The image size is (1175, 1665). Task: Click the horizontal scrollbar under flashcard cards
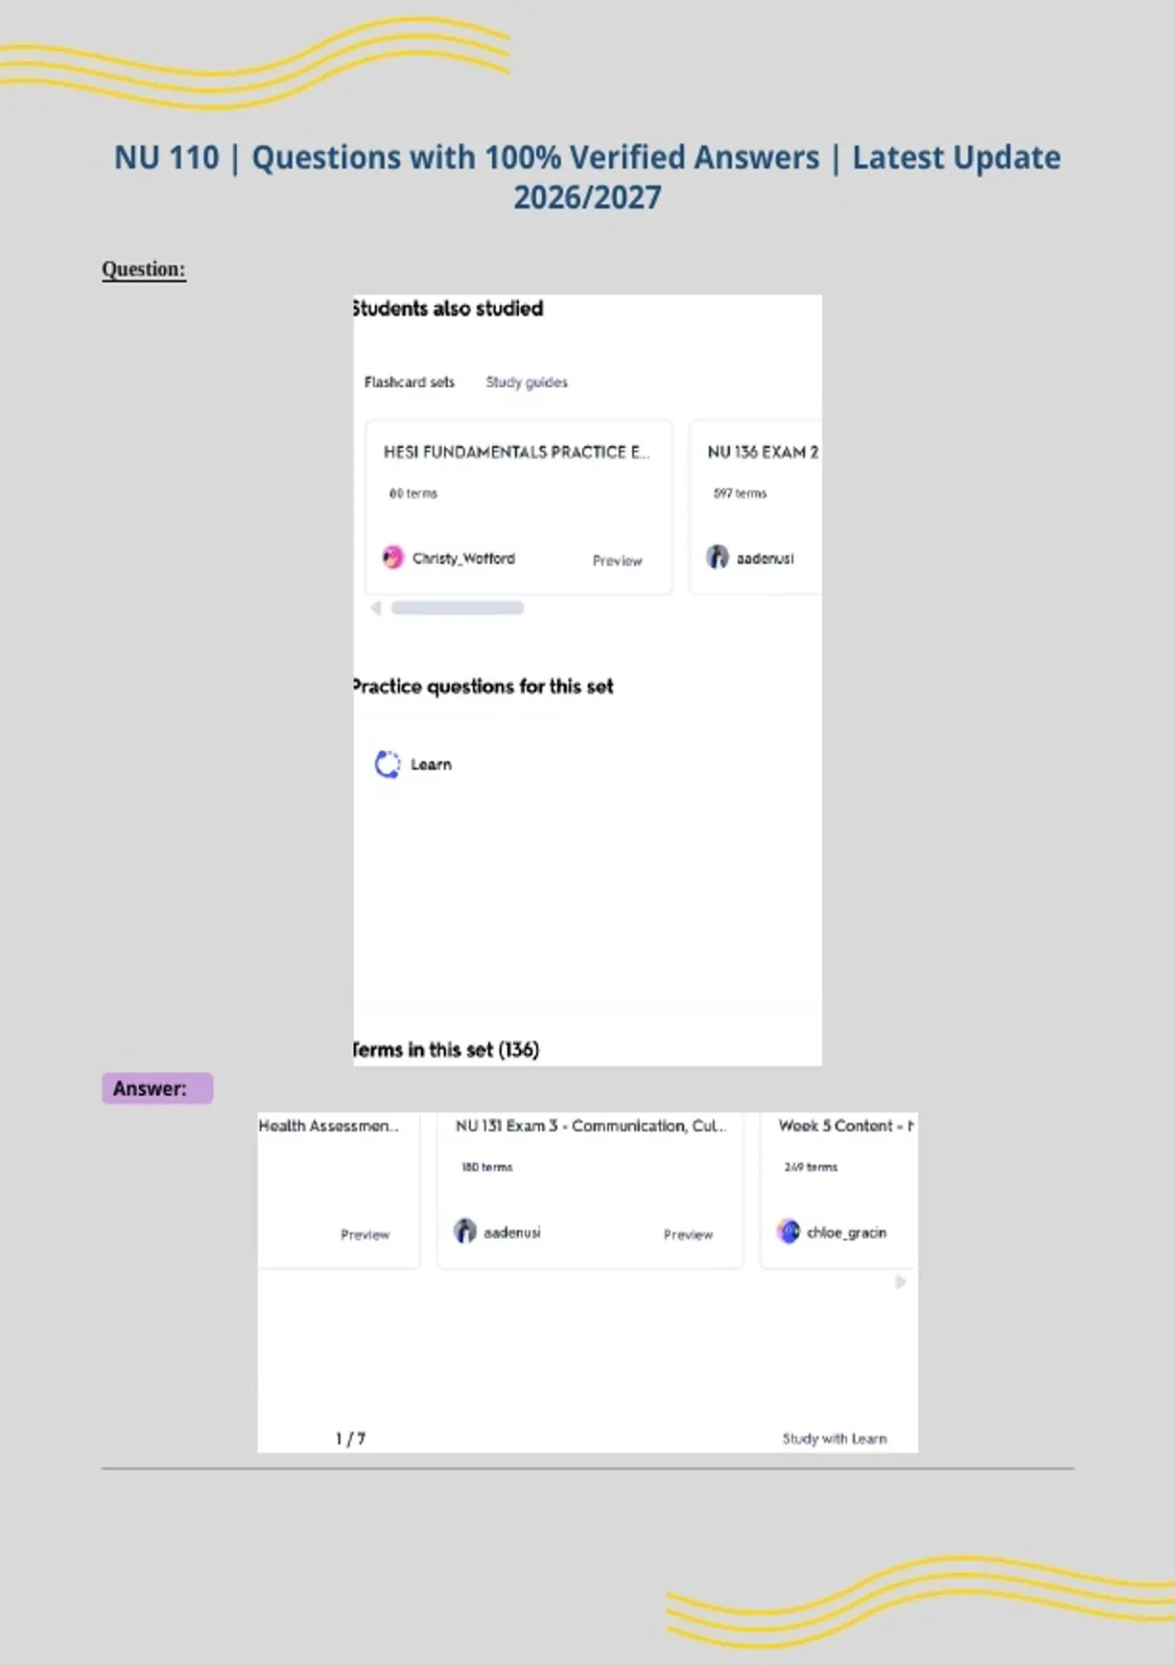point(457,608)
